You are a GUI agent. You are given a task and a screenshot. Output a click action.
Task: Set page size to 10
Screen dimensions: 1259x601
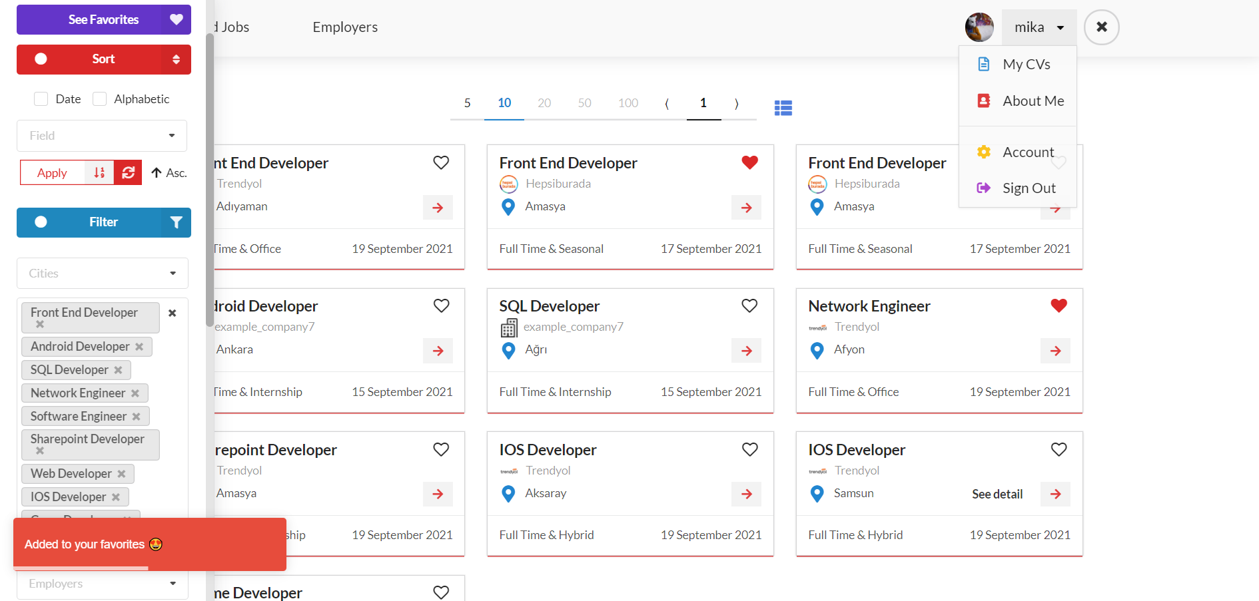click(504, 103)
